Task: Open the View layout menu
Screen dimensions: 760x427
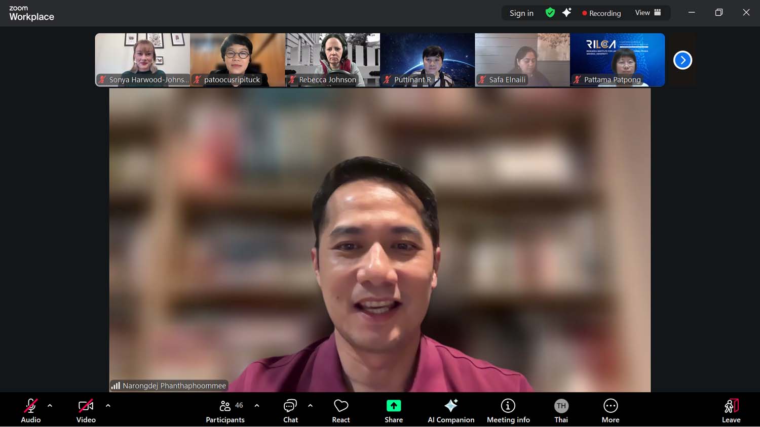Action: pyautogui.click(x=648, y=13)
